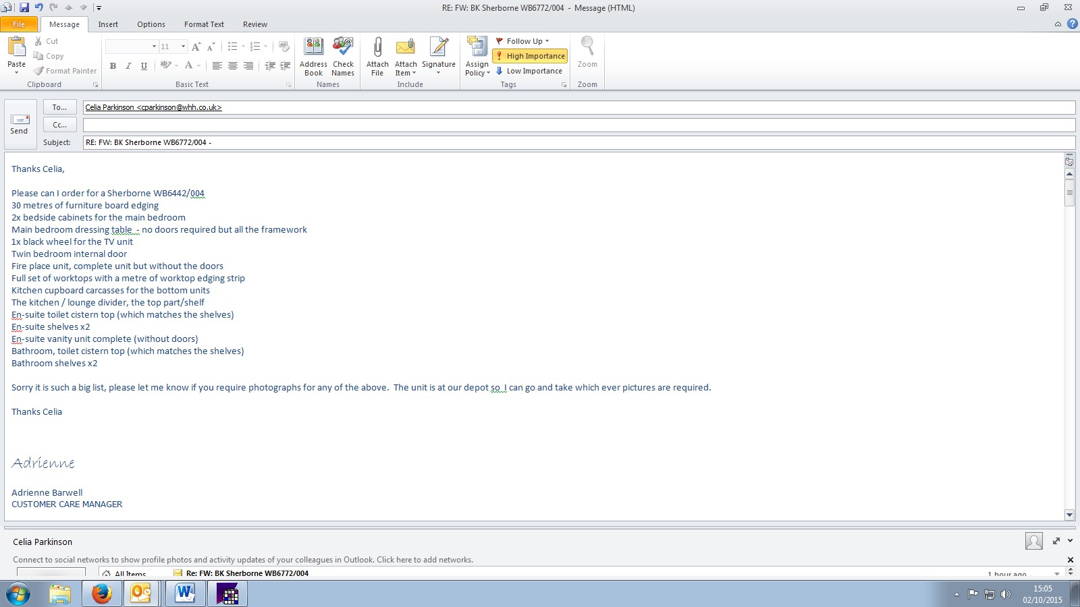Click the social networks connect link

[243, 560]
